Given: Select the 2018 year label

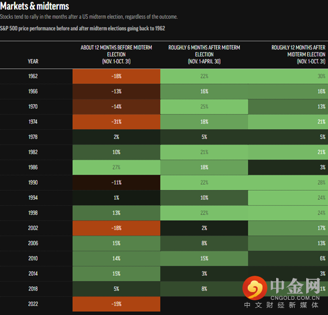Looking at the screenshot, I should (33, 289).
